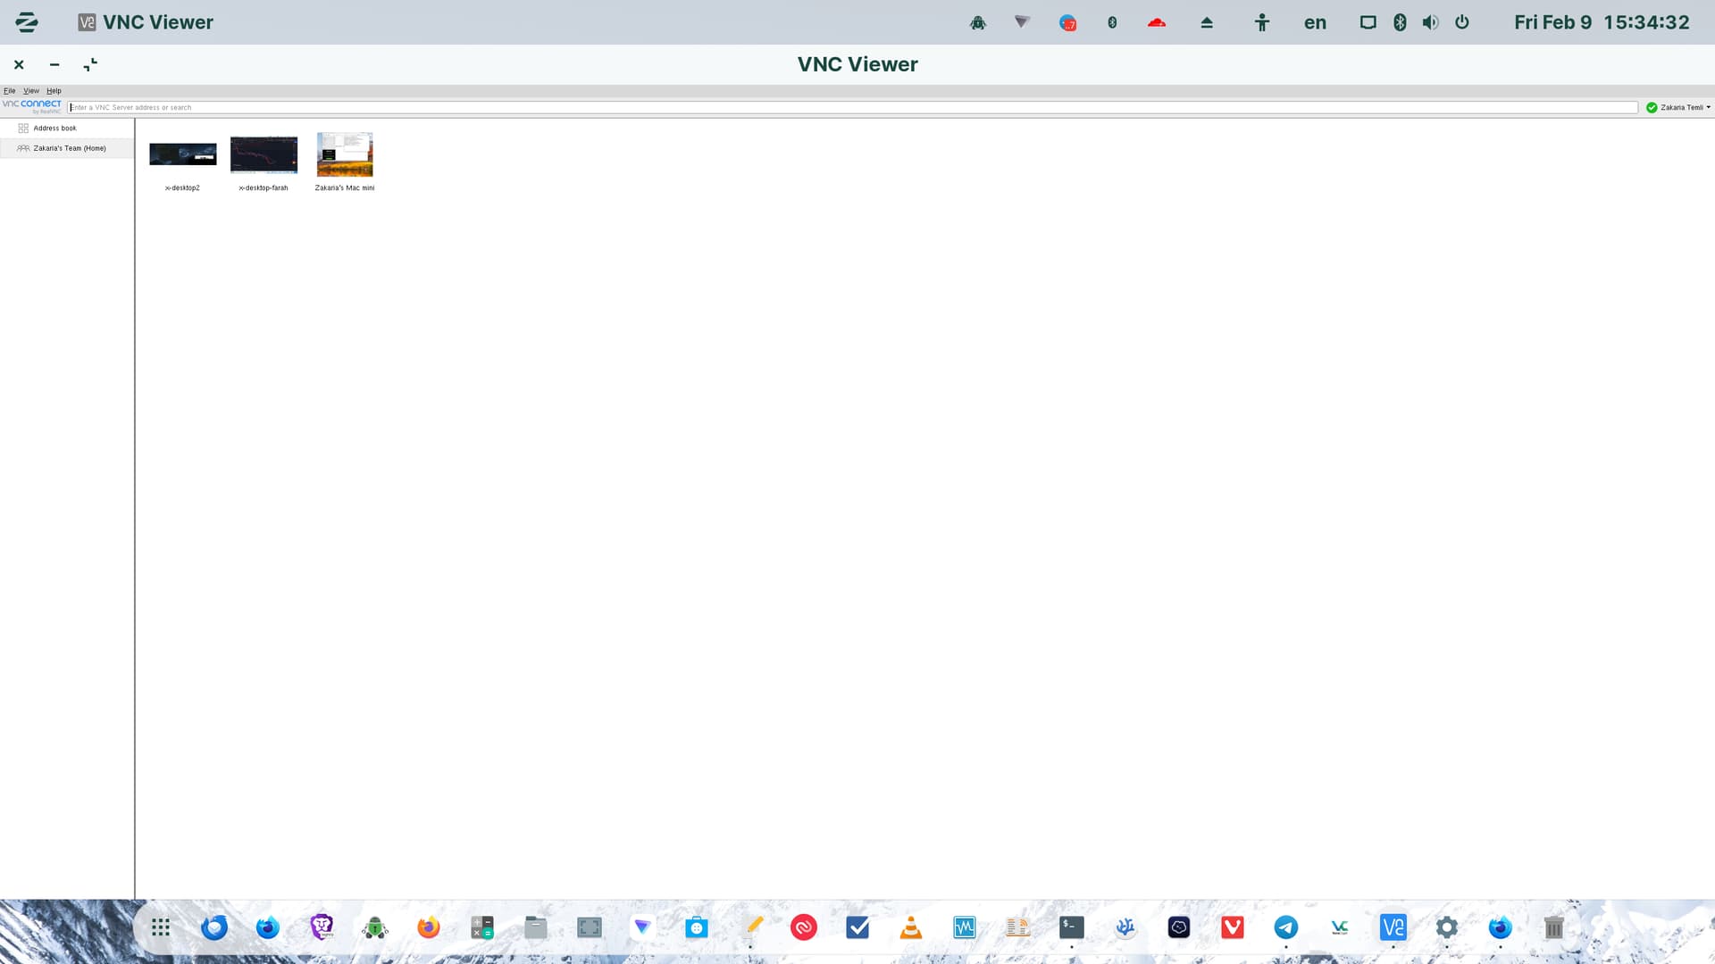Image resolution: width=1715 pixels, height=964 pixels.
Task: Launch VLC media player from the dock
Action: point(911,928)
